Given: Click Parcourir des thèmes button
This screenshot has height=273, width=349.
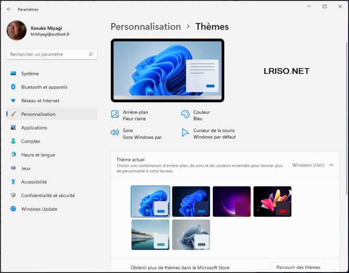Looking at the screenshot, I should coord(299,267).
